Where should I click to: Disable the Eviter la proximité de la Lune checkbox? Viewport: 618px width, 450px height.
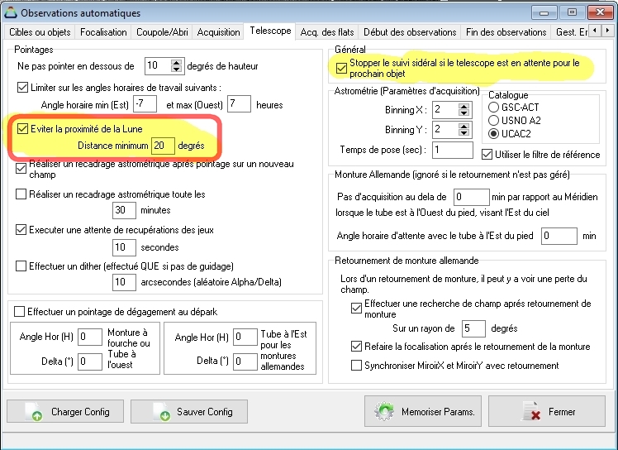(x=22, y=130)
